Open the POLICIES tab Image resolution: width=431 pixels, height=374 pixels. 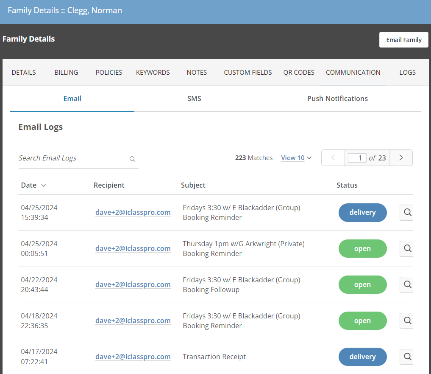coord(109,73)
